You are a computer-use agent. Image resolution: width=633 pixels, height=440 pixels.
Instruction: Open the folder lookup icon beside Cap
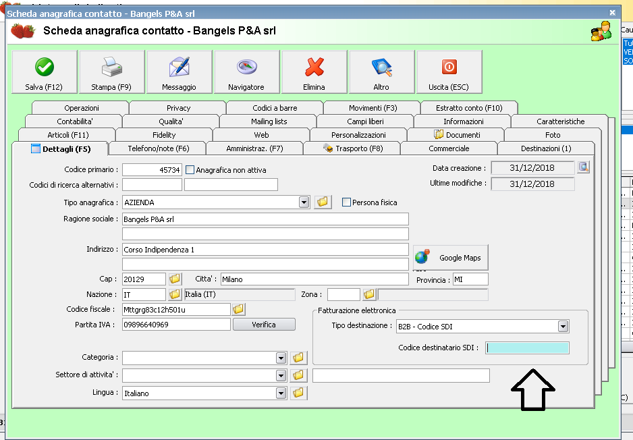point(174,279)
